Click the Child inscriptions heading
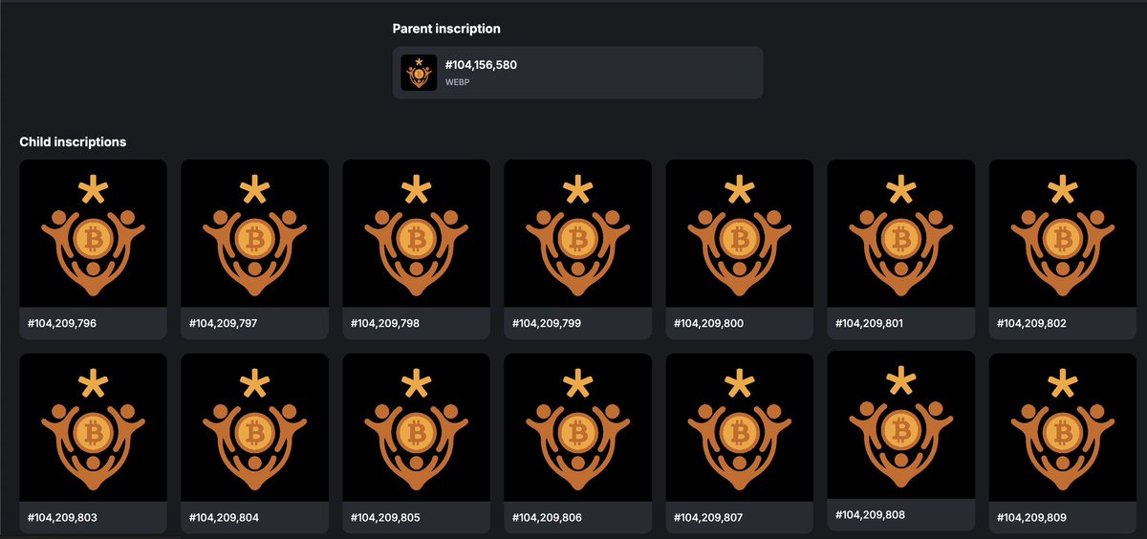 tap(73, 141)
